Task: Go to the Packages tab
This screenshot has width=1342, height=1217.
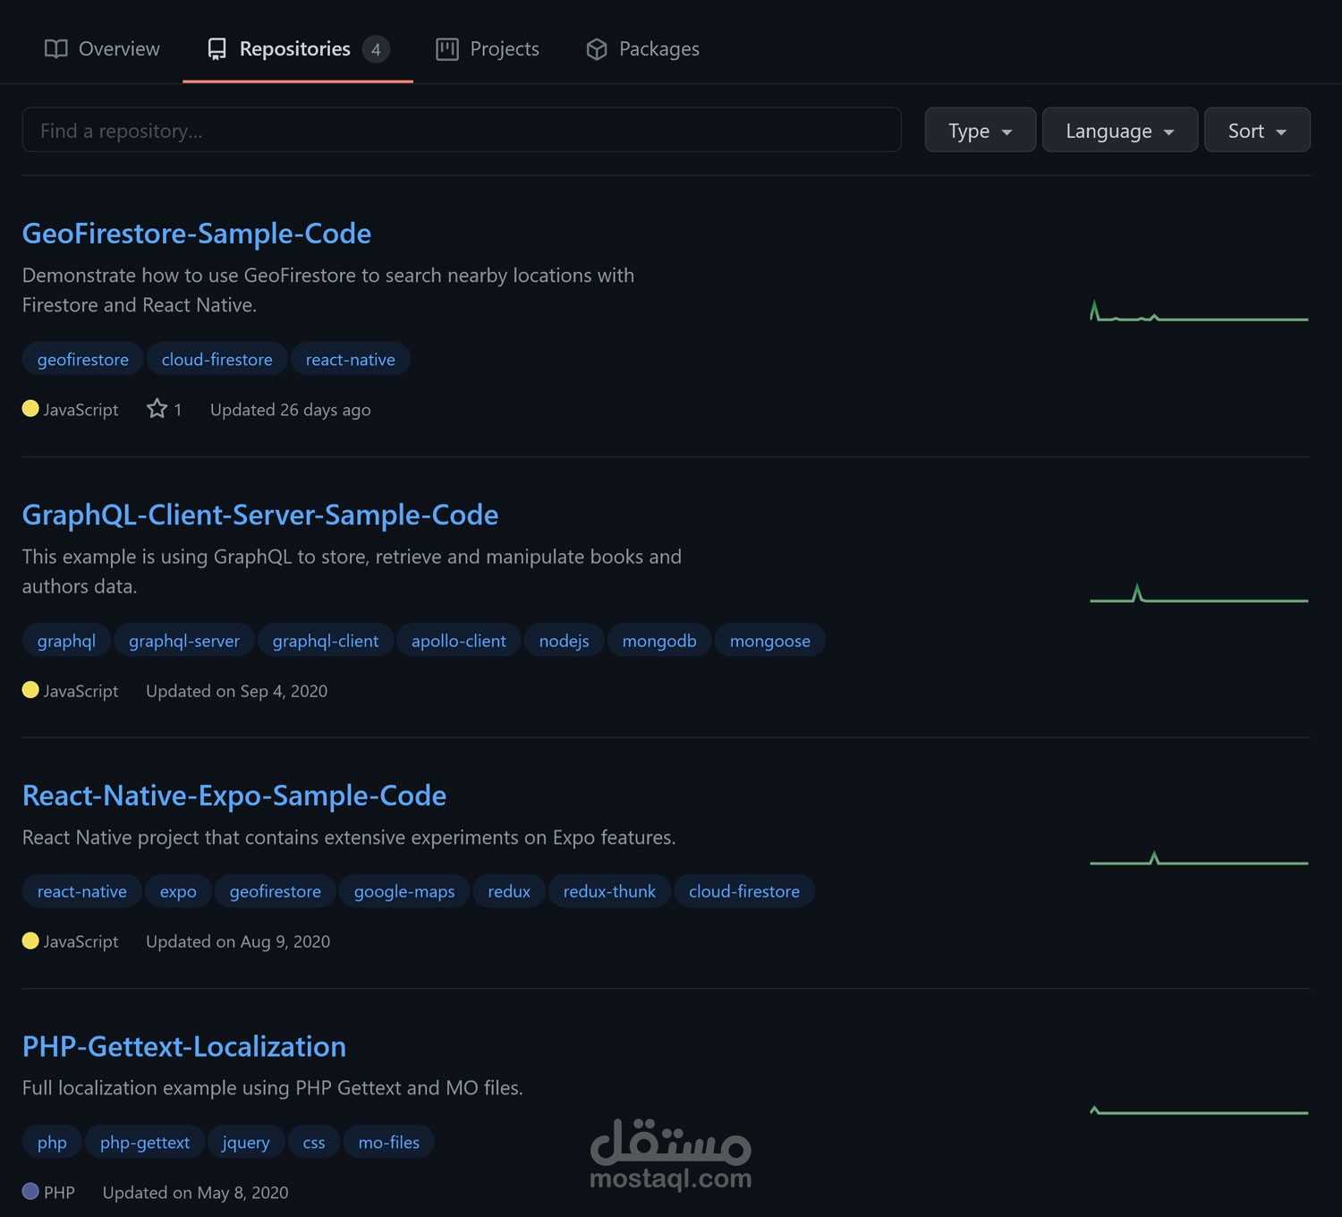Action: [641, 49]
